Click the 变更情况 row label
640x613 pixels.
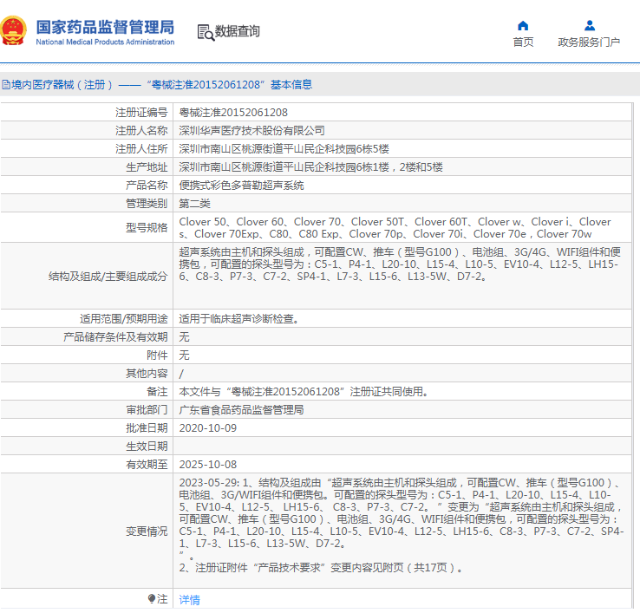(x=147, y=531)
